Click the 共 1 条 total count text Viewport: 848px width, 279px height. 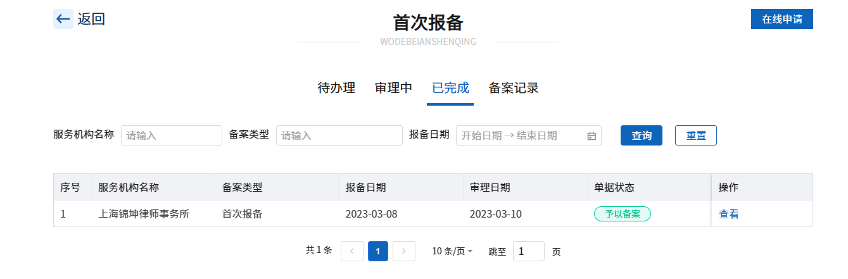pos(319,251)
